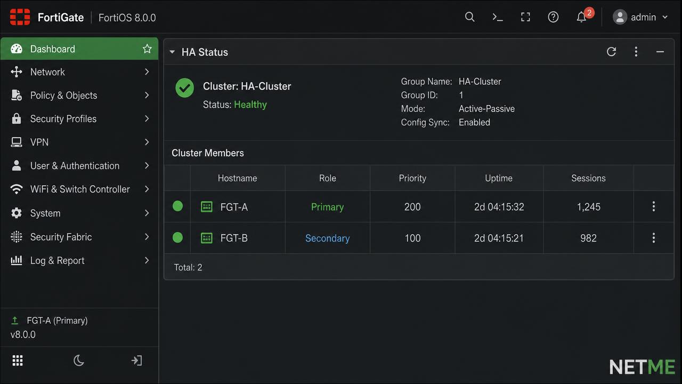Click the Security Profiles lock icon
The height and width of the screenshot is (384, 682).
click(17, 118)
